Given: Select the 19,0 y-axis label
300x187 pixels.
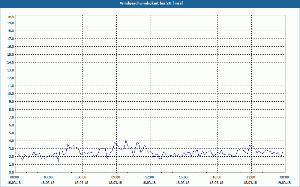Looking at the screenshot, I should pyautogui.click(x=11, y=23).
